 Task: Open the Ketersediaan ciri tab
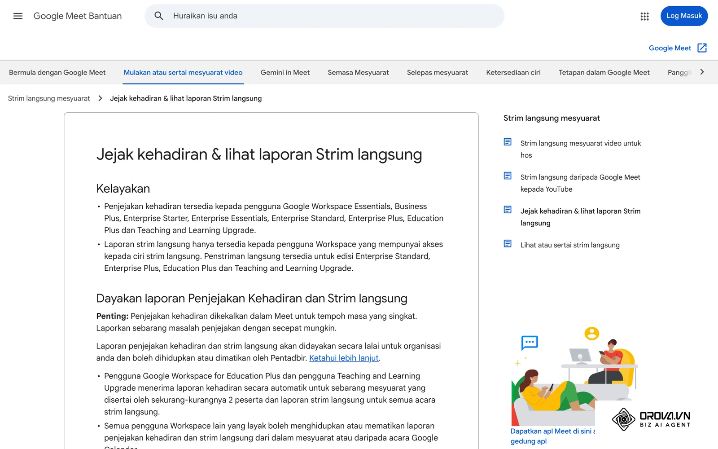tap(513, 72)
